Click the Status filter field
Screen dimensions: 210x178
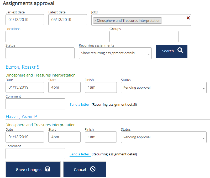(40, 53)
